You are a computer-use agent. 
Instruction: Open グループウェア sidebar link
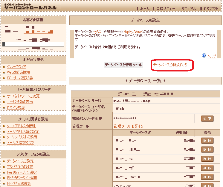(16, 67)
